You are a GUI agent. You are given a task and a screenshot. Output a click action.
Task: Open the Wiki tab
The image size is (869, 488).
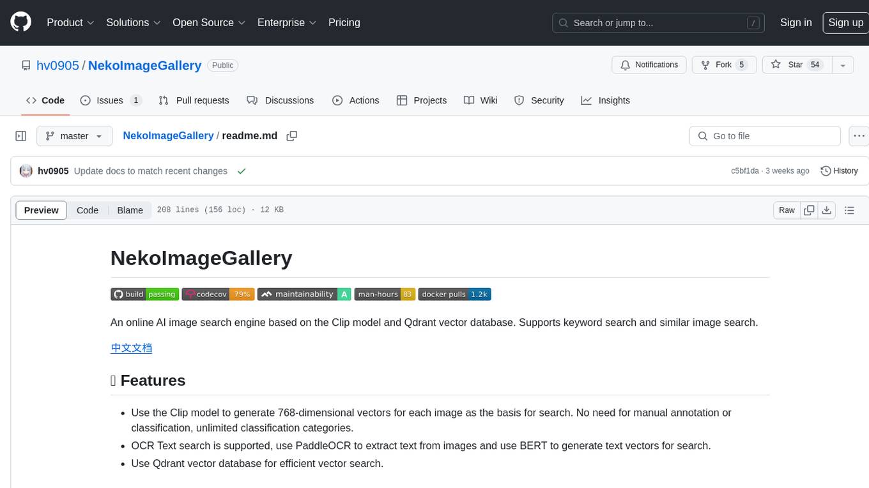481,100
